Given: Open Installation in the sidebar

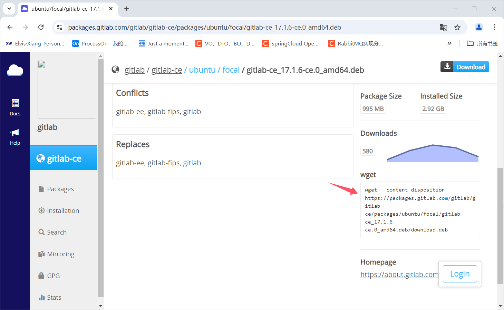Looking at the screenshot, I should [x=59, y=210].
